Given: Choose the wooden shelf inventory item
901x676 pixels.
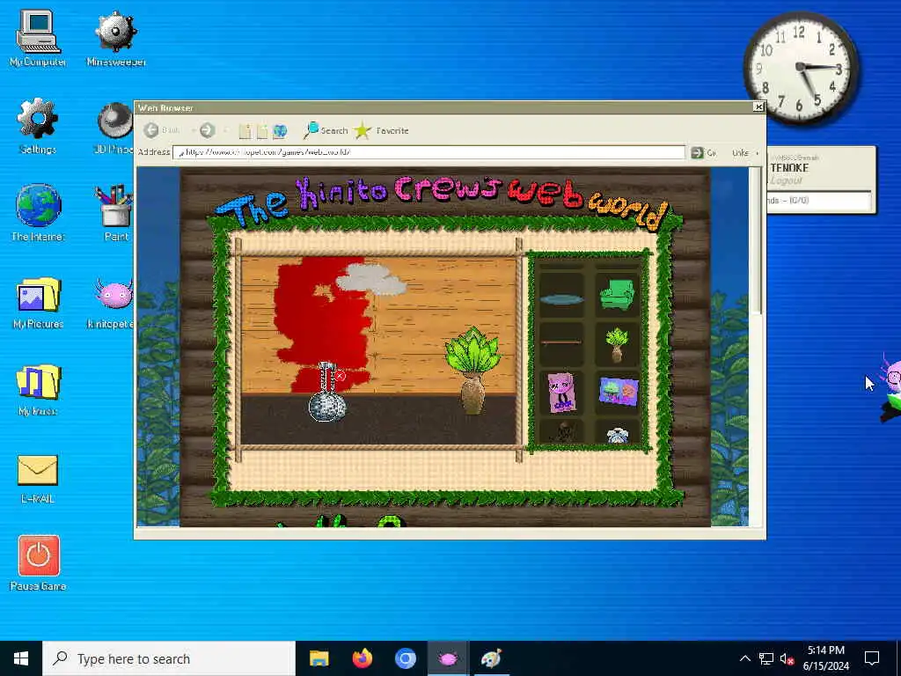Looking at the screenshot, I should (x=560, y=342).
